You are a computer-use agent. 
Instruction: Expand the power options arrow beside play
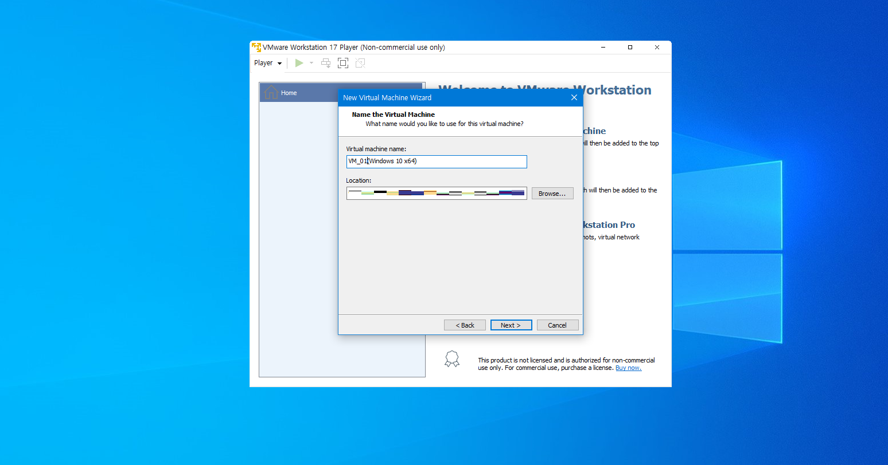[311, 63]
